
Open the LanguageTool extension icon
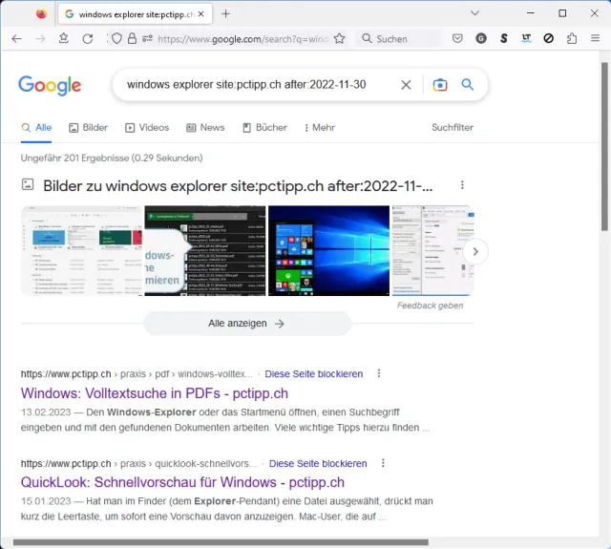coord(526,38)
